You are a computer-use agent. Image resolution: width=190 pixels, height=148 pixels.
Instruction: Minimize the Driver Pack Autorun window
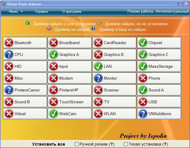coord(177,4)
